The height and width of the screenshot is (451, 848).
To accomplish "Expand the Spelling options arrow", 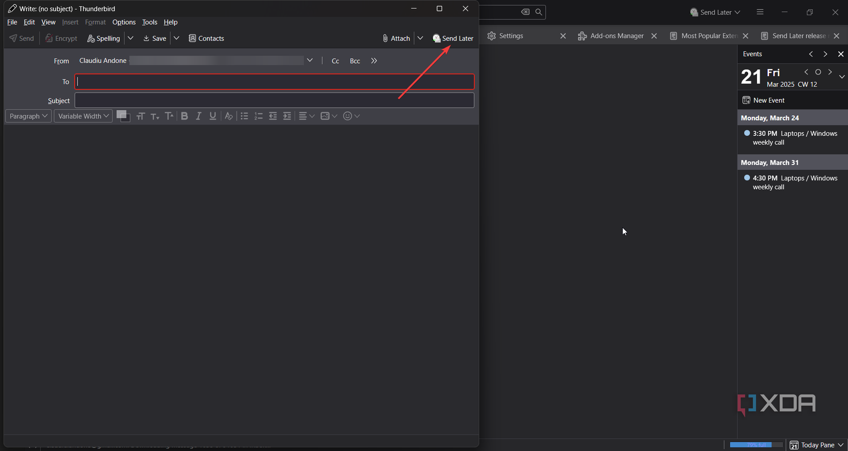I will click(x=131, y=39).
